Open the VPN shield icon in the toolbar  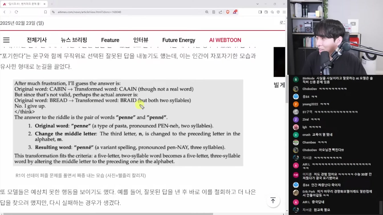tap(278, 12)
